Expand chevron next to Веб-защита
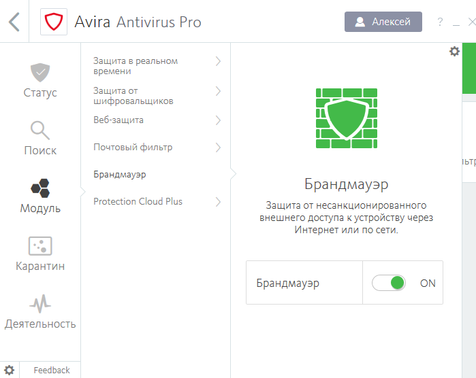This screenshot has height=378, width=476. pos(218,120)
